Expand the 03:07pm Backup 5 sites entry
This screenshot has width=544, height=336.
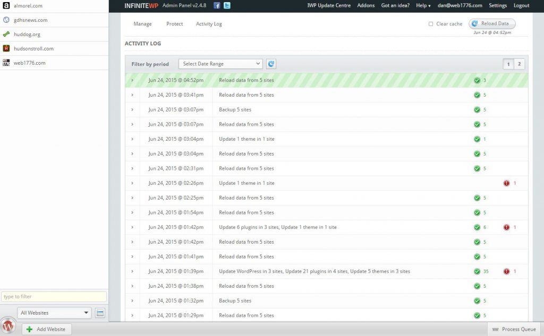132,109
